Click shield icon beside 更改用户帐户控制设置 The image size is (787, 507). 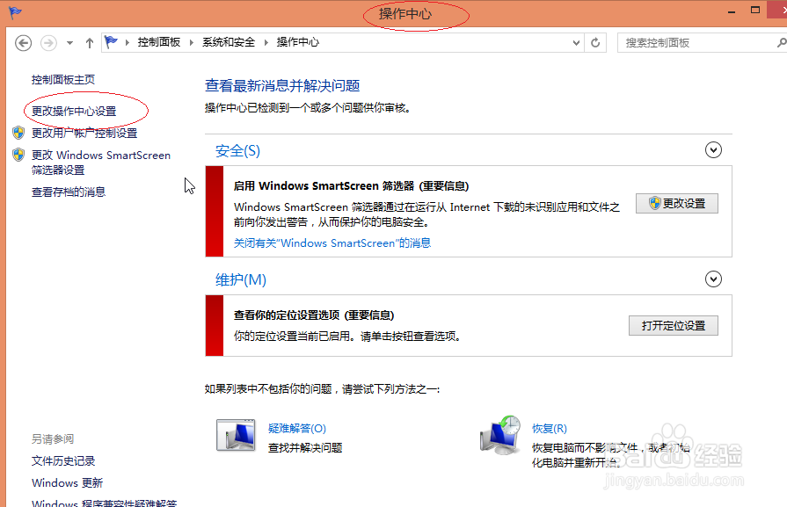point(18,133)
